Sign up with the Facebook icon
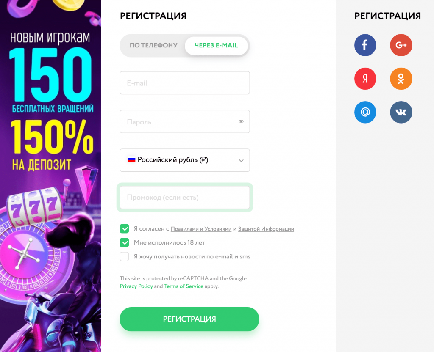Viewport: 434px width, 352px height. click(365, 45)
